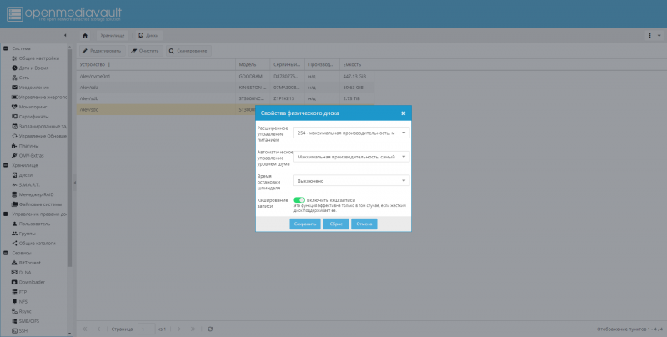Collapse the Система tree section
Image resolution: width=667 pixels, height=337 pixels.
click(x=6, y=48)
